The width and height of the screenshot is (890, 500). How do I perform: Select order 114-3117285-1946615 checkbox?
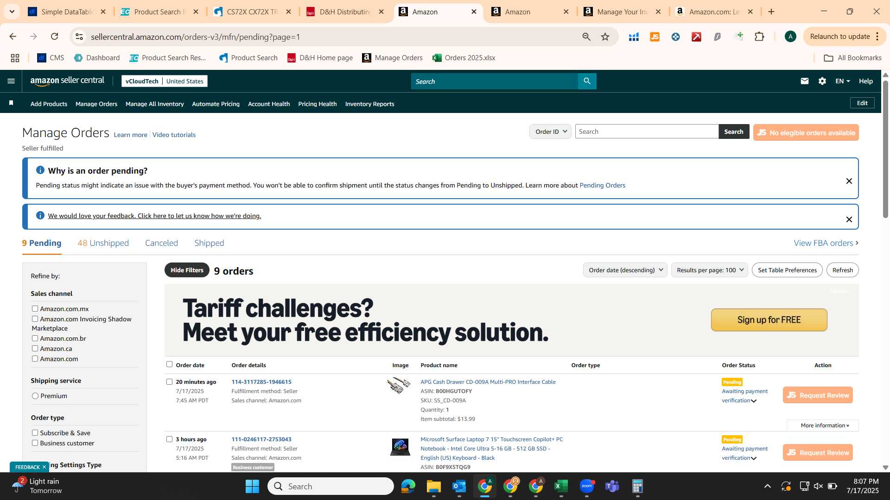coord(169,382)
